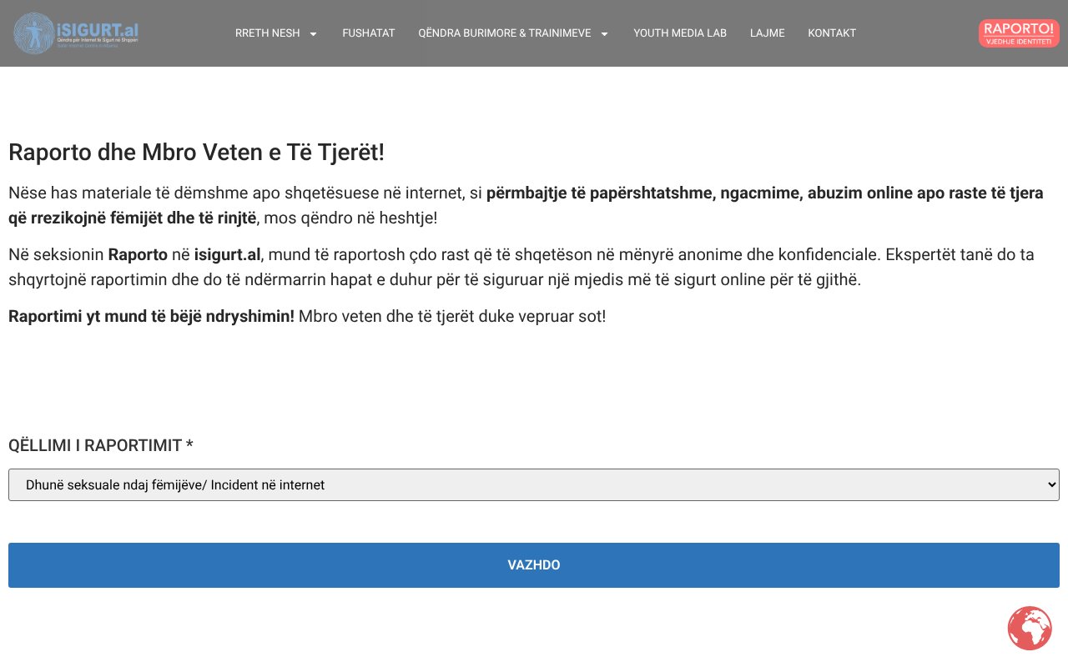
Task: Open the language selector globe icon
Action: [x=1030, y=629]
